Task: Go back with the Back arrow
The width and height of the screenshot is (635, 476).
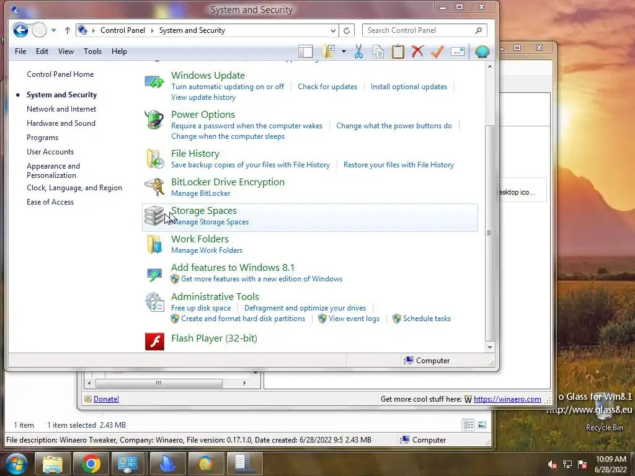Action: coord(20,30)
